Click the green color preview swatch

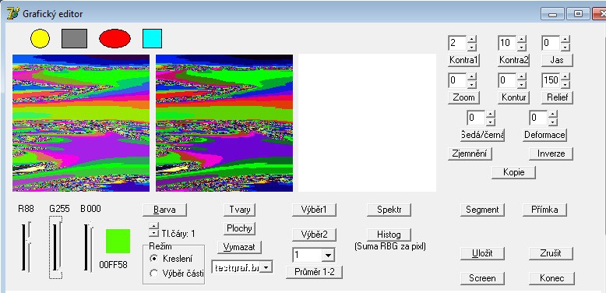(118, 242)
